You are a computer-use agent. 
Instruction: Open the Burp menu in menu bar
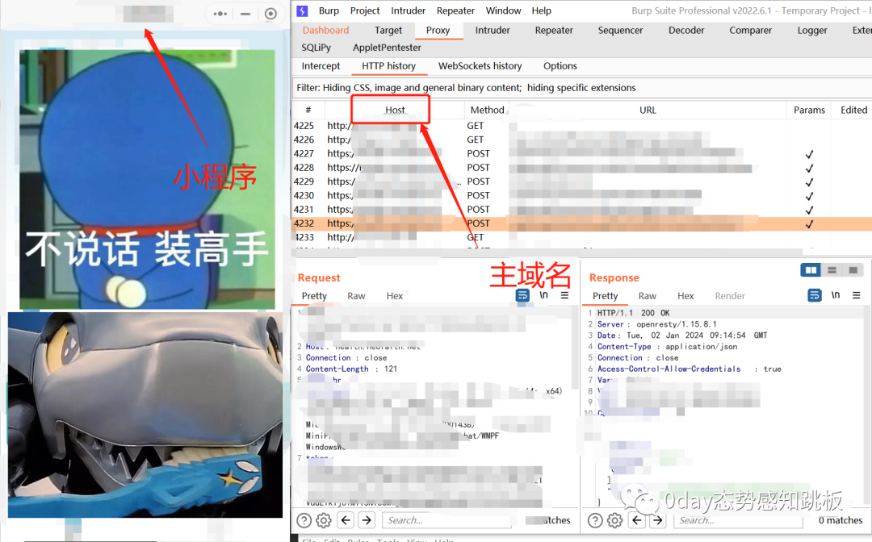pyautogui.click(x=329, y=10)
